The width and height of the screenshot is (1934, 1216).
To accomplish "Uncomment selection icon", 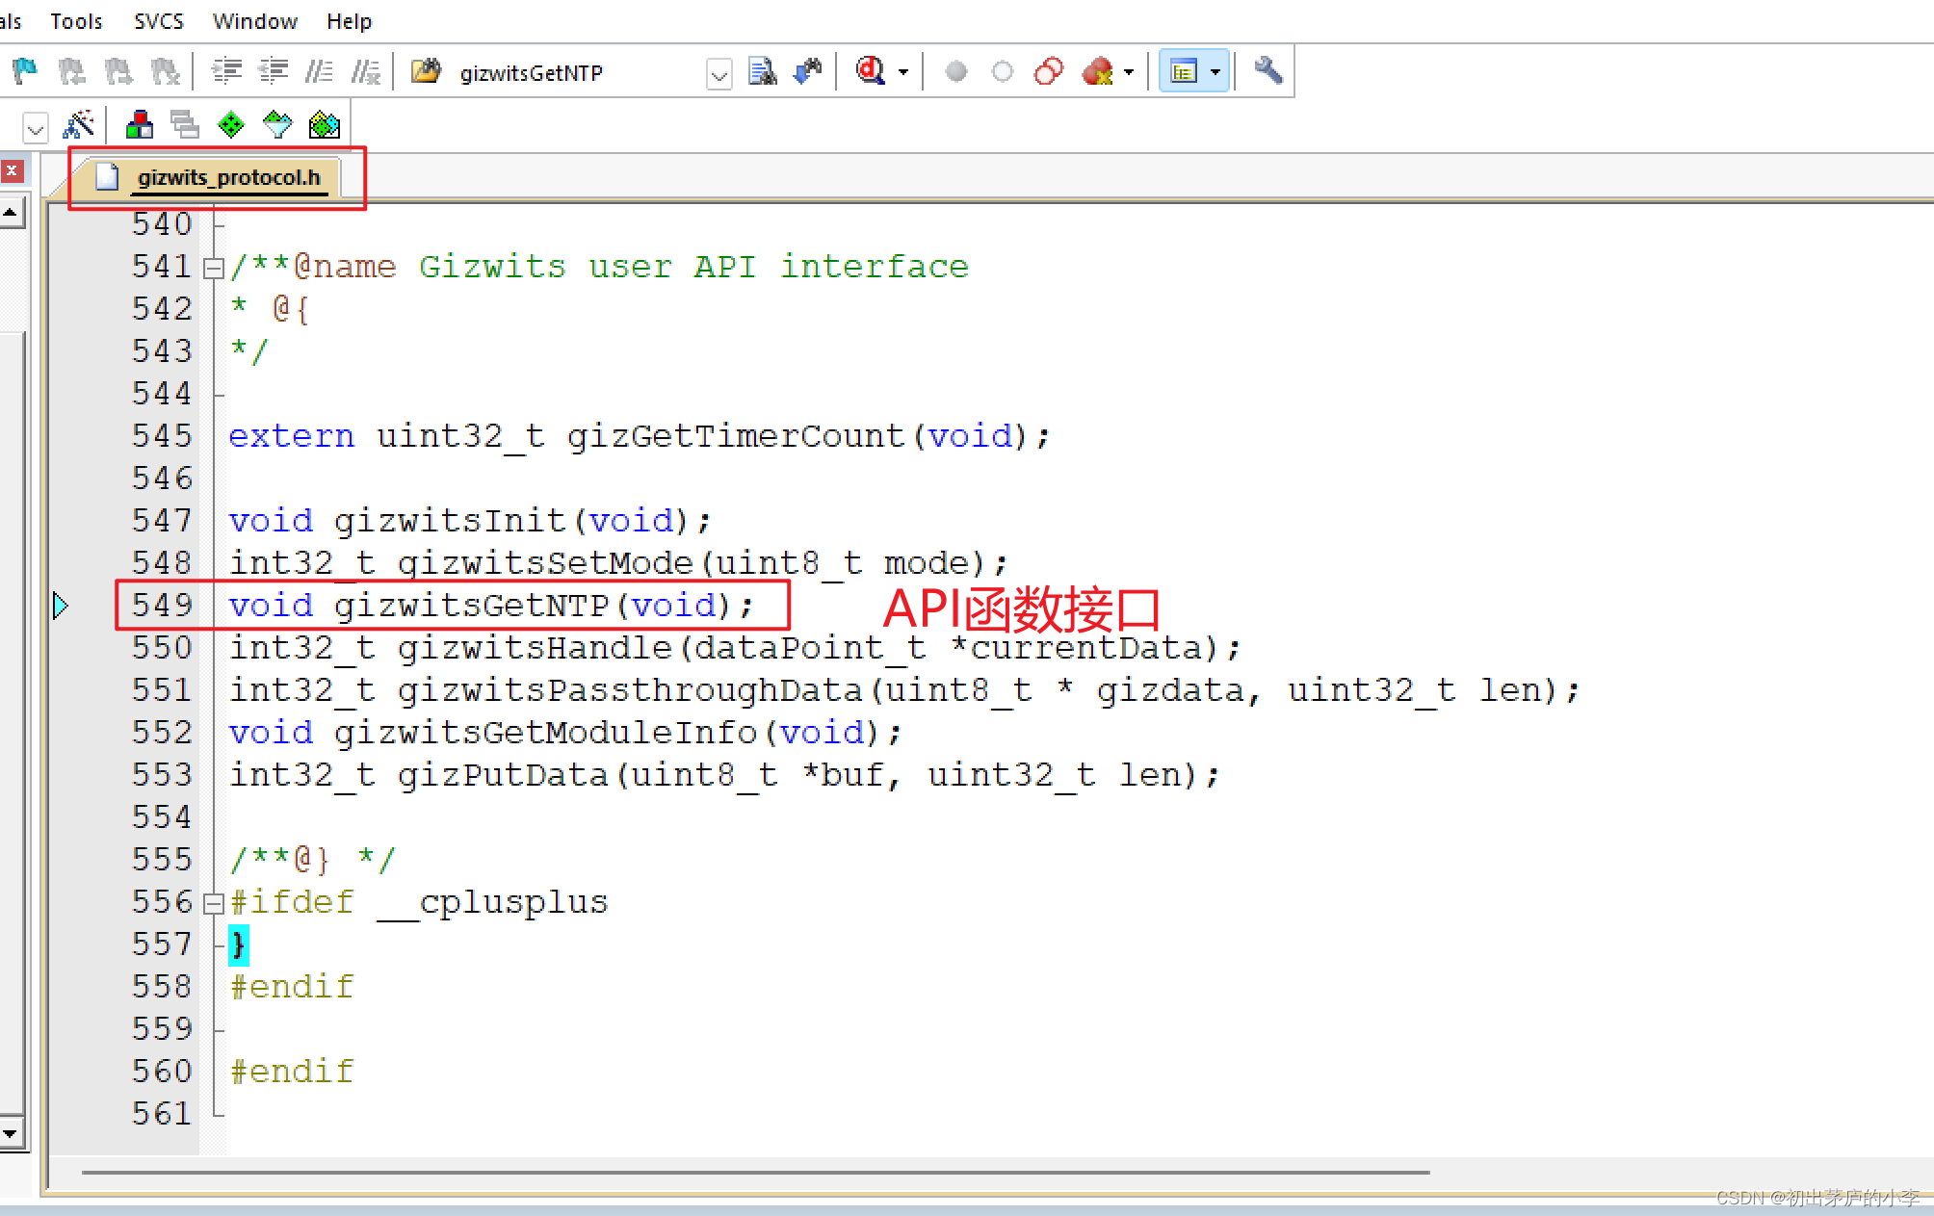I will coord(366,72).
